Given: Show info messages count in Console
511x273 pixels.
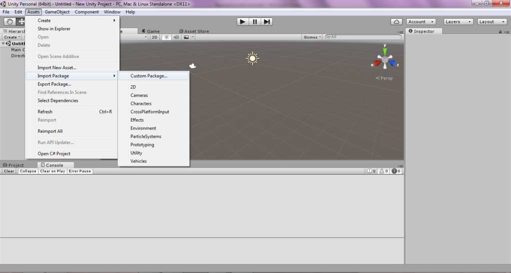Looking at the screenshot, I should (371, 171).
